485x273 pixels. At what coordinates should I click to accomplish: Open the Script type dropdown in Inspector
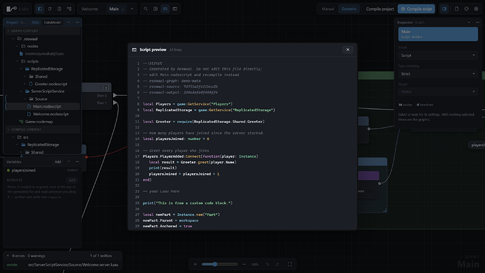(x=438, y=56)
